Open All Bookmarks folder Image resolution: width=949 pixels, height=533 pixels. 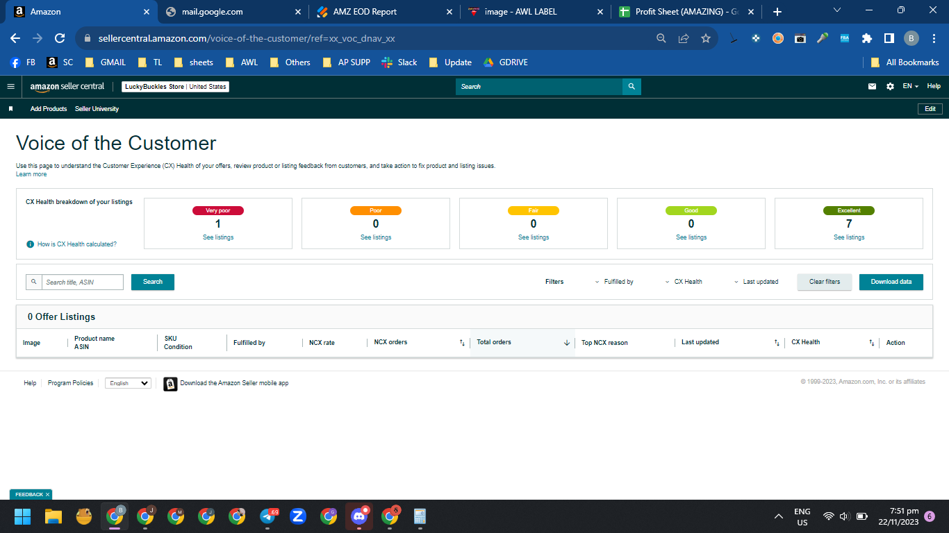coord(905,62)
